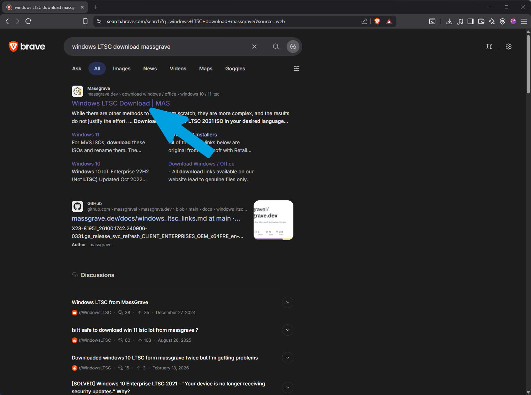Viewport: 531px width, 395px height.
Task: Switch to the Ask tab
Action: click(77, 69)
